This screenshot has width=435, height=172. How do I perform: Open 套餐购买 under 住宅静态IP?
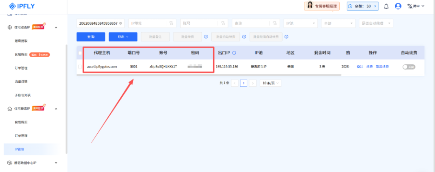pos(21,122)
